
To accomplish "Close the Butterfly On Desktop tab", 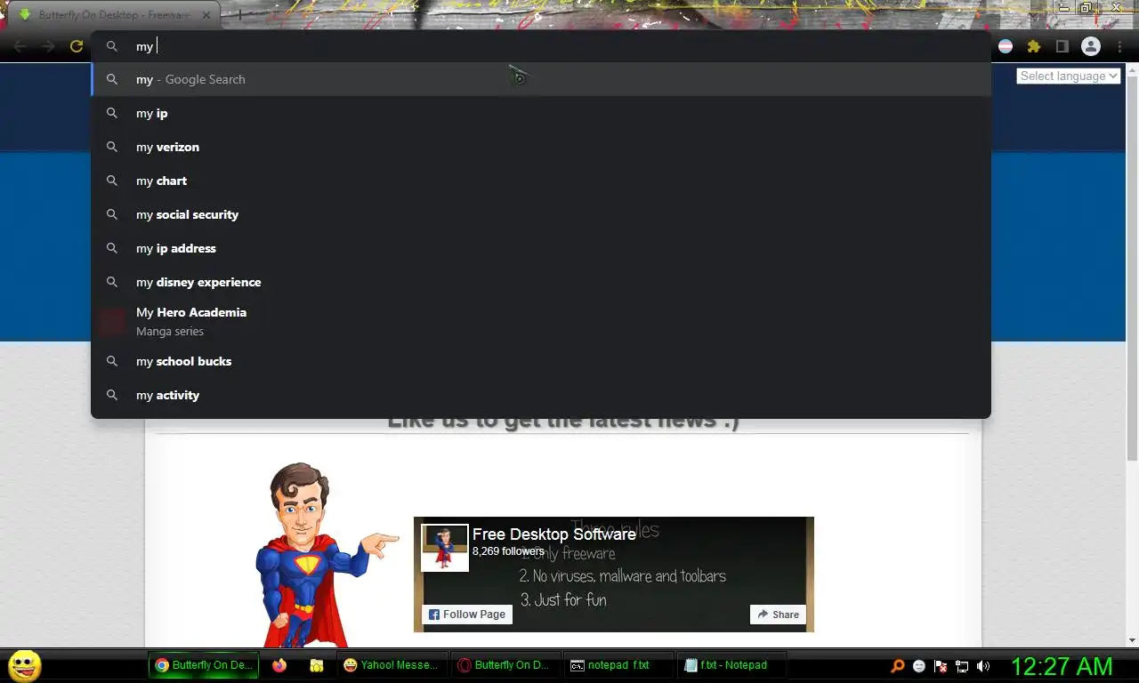I will click(206, 15).
